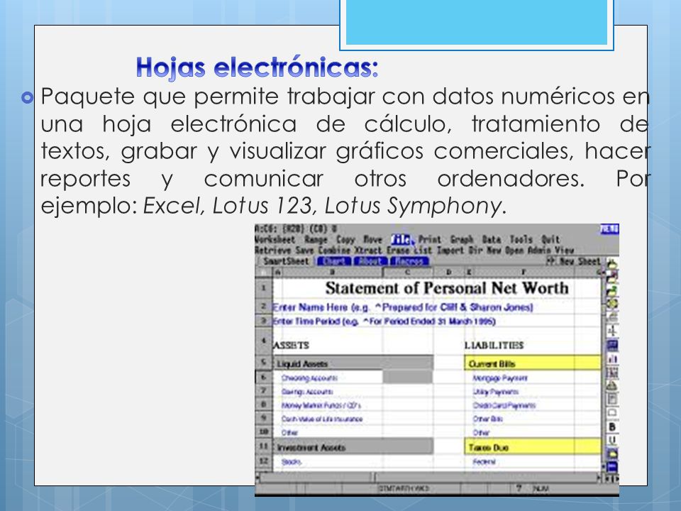Screen dimensions: 681x511
Task: Select column F header
Action: (x=523, y=273)
